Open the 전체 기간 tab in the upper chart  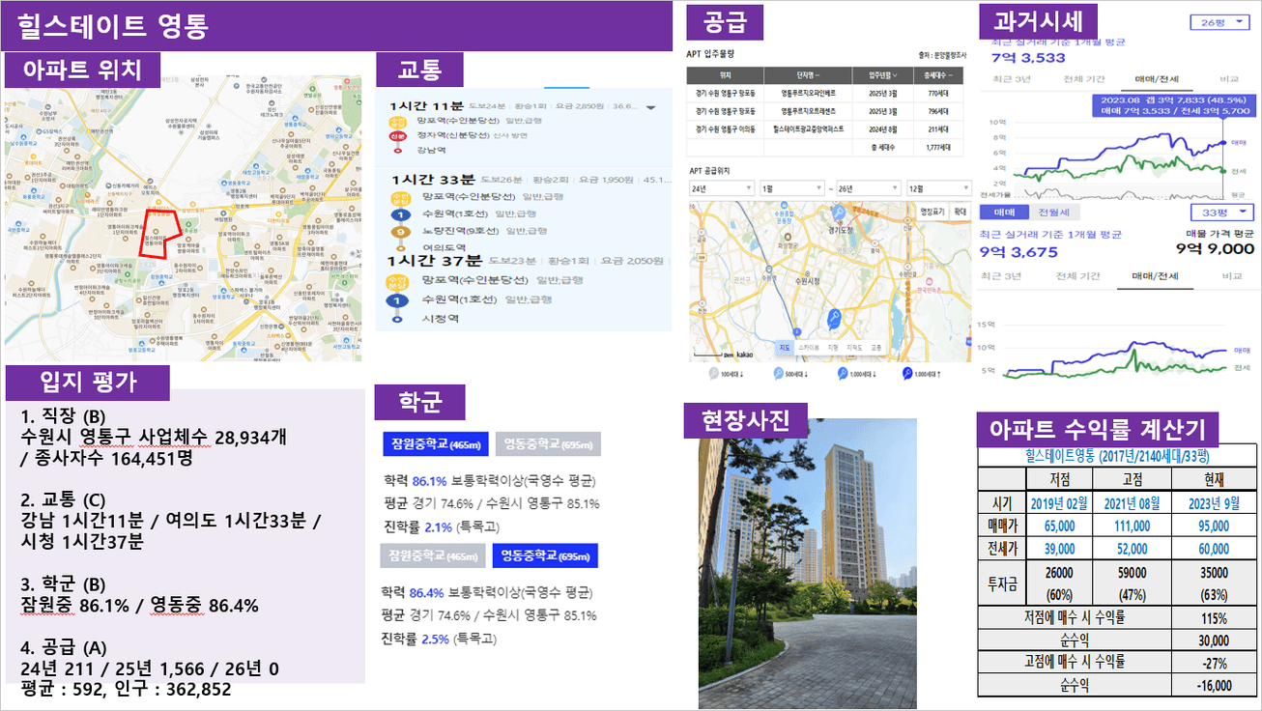(x=1082, y=78)
